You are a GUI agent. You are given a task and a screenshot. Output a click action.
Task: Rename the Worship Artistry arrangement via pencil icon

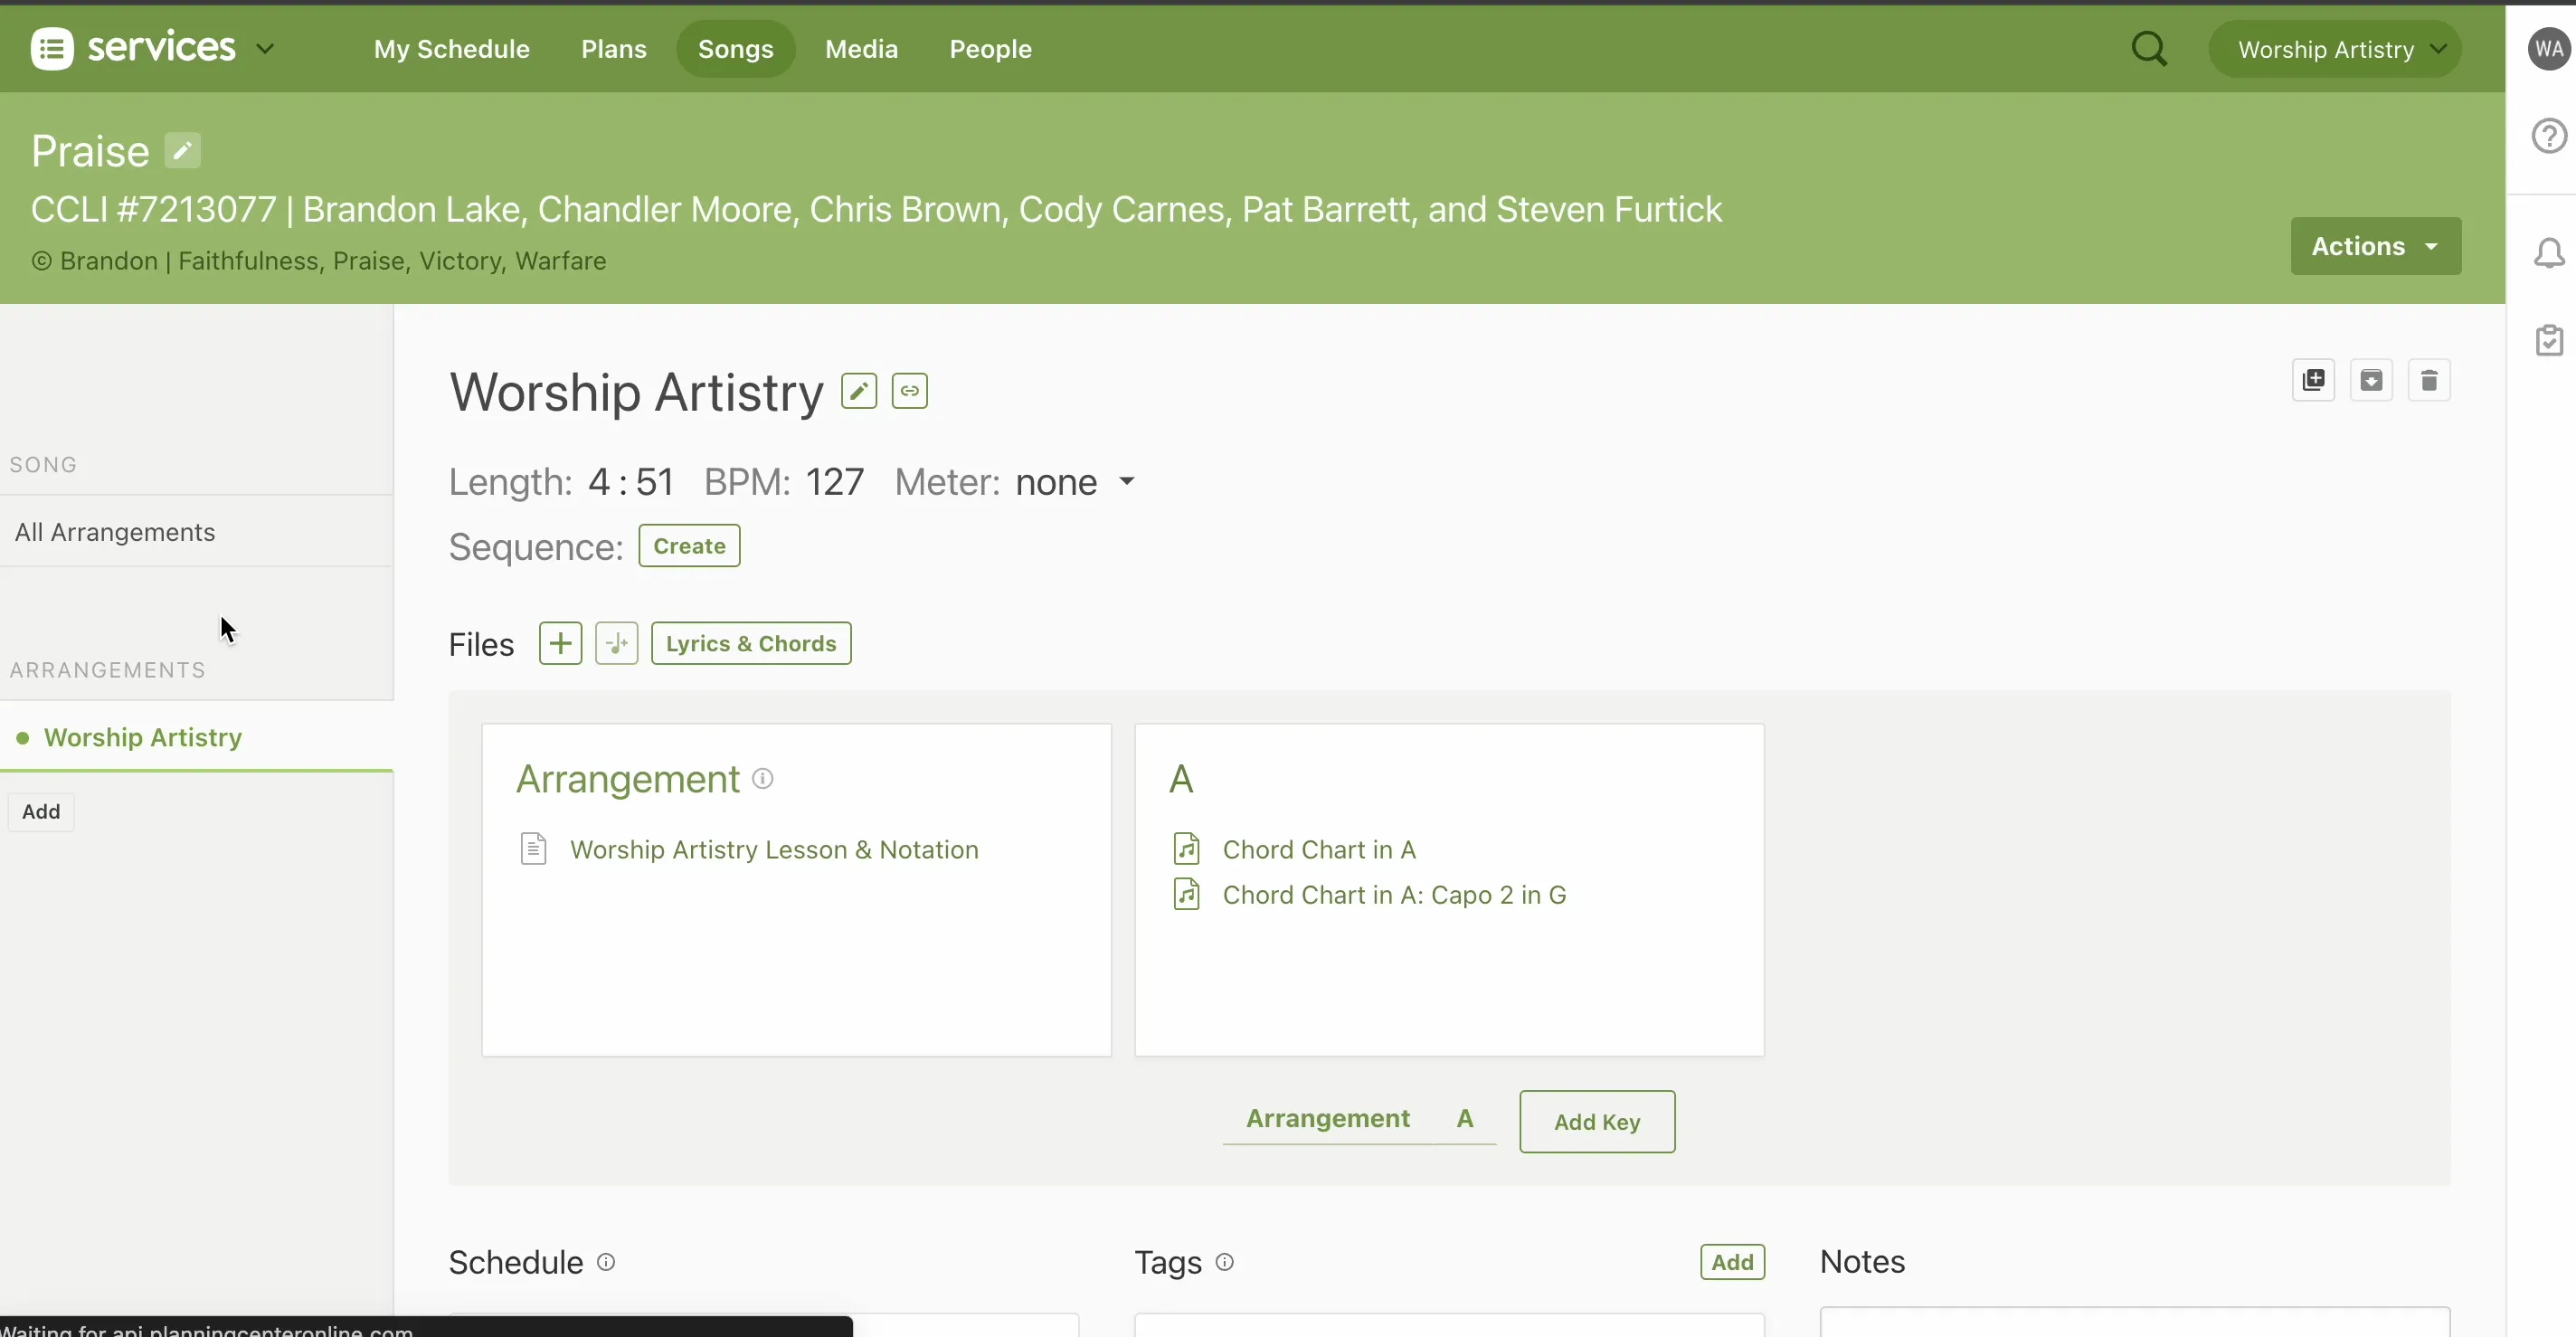coord(859,391)
